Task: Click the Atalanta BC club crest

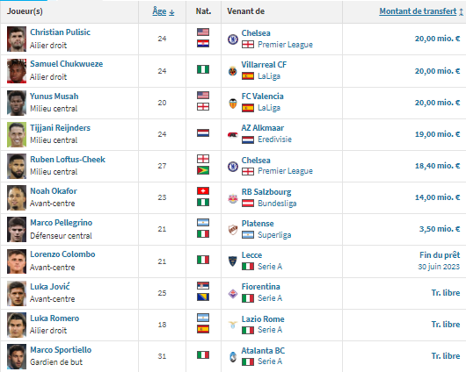Action: tap(233, 357)
